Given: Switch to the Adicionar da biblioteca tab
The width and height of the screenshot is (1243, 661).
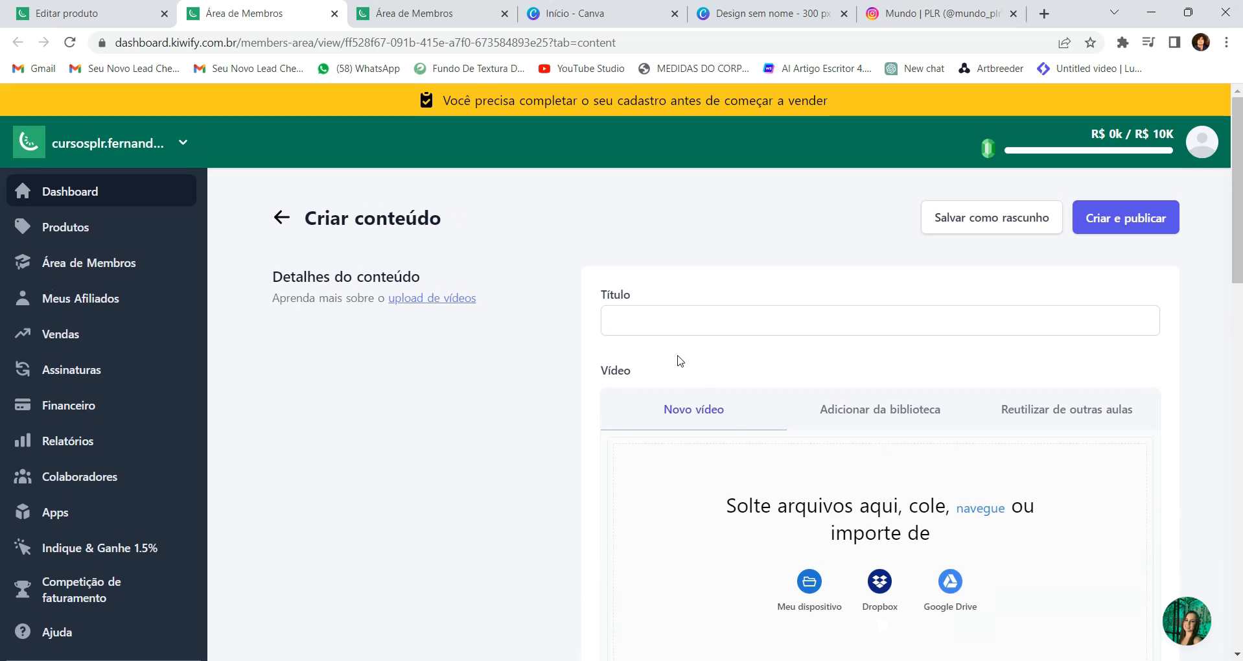Looking at the screenshot, I should [879, 410].
